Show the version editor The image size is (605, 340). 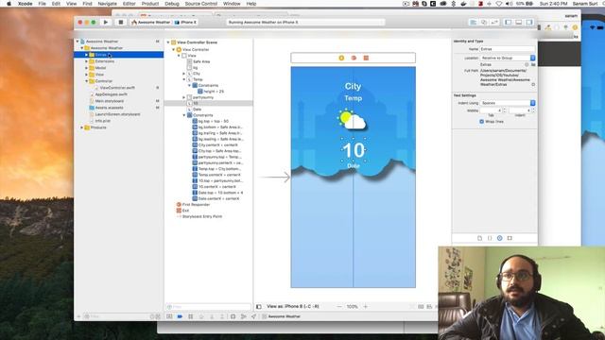494,23
